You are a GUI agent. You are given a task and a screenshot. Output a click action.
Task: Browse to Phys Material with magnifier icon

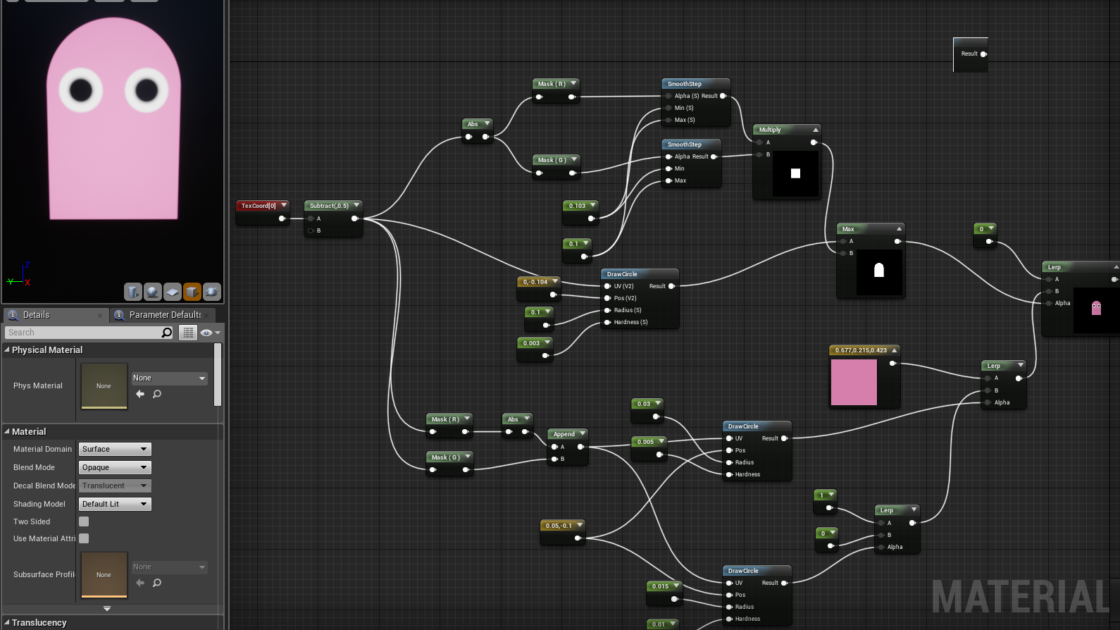[157, 394]
